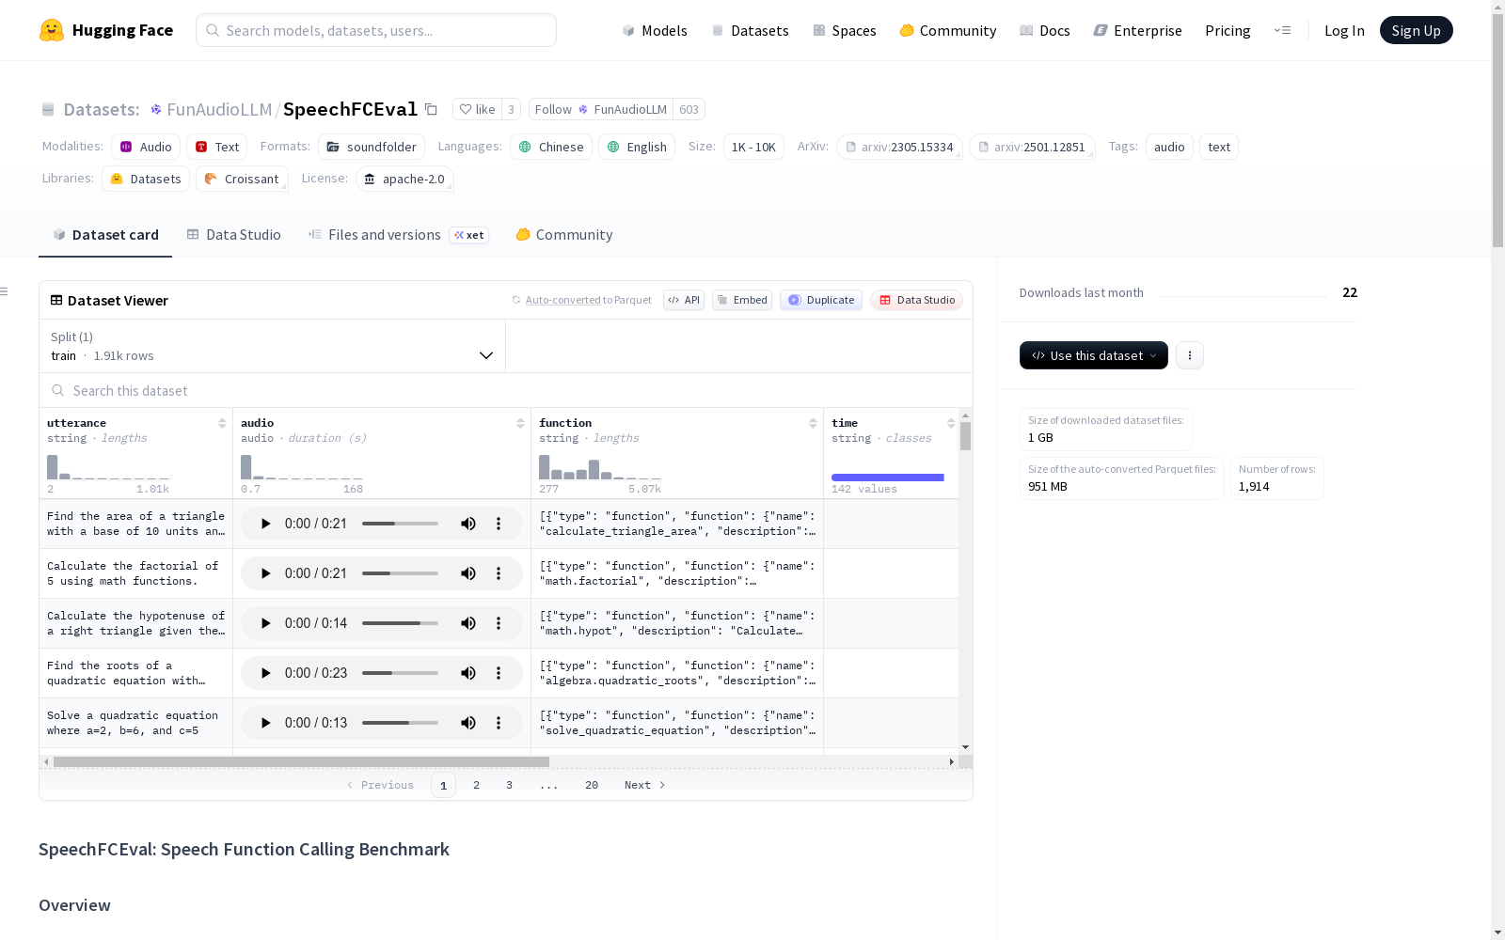Open Docs in the top navigation
1505x940 pixels.
[x=1044, y=30]
